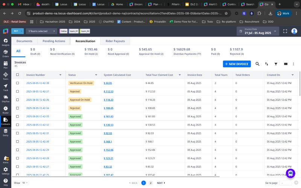This screenshot has height=188, width=301.
Task: Click the filter funnel icon
Action: tap(276, 64)
